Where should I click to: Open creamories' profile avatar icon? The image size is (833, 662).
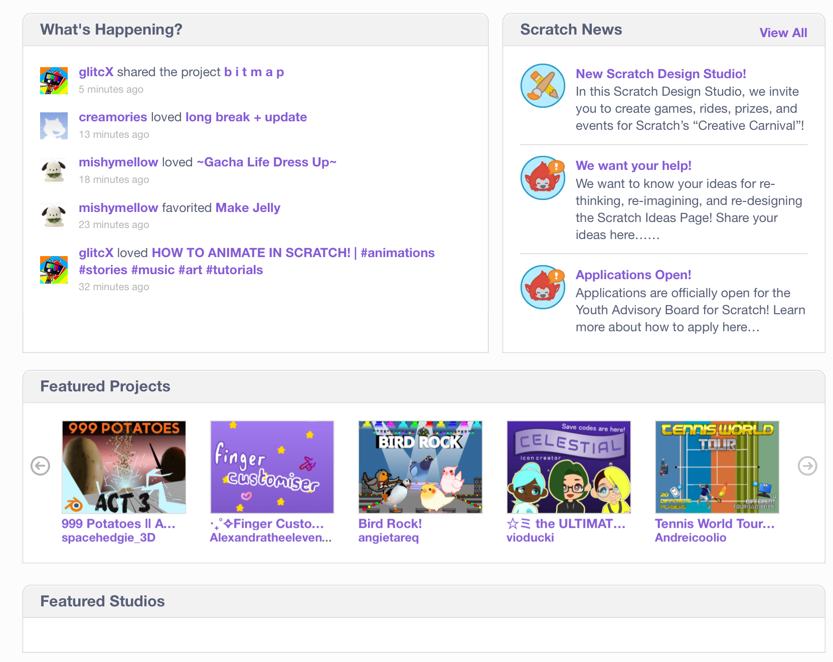point(54,126)
